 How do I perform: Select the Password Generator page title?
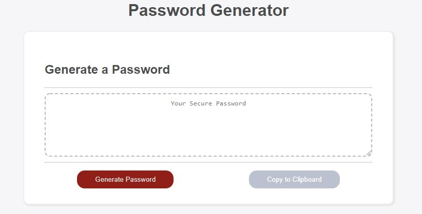click(208, 10)
